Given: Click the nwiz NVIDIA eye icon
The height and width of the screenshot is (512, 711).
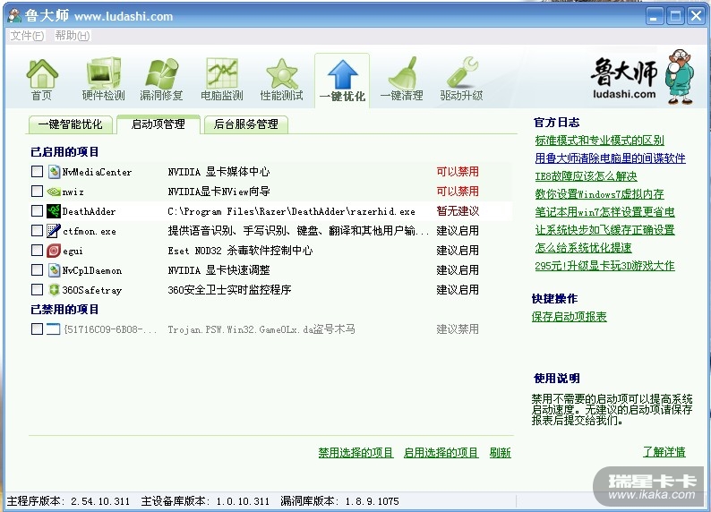Looking at the screenshot, I should [54, 192].
